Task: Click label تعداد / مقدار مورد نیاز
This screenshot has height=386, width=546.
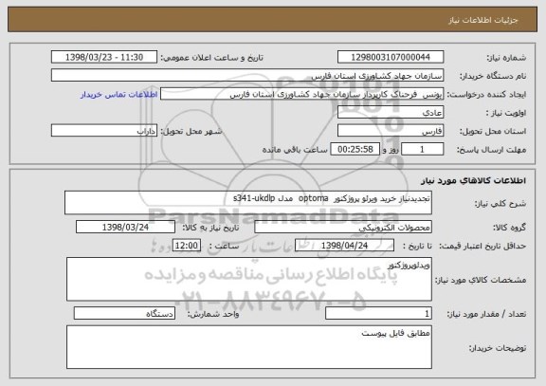Action: (486, 314)
